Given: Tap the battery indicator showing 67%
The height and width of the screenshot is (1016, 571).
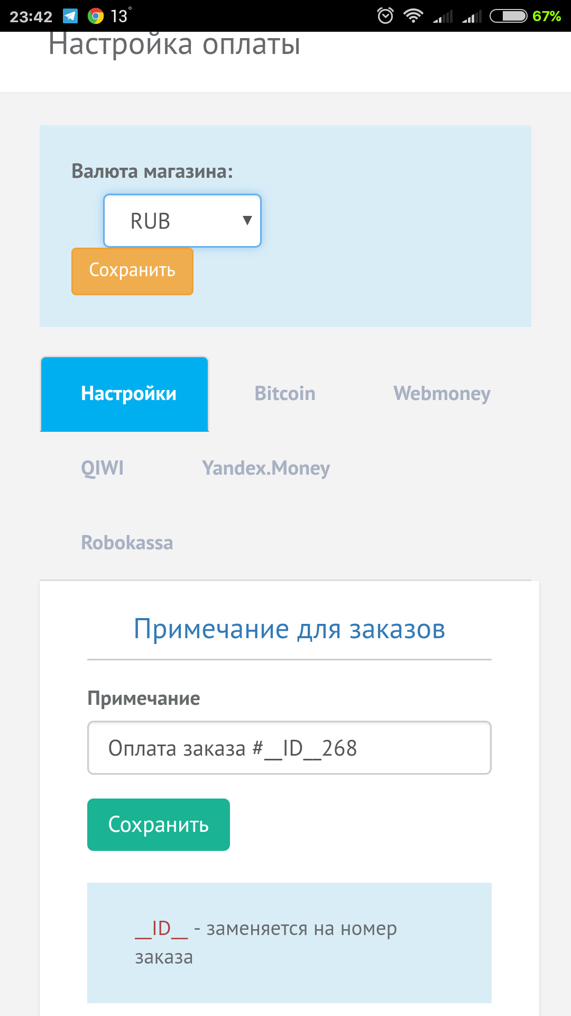Looking at the screenshot, I should click(509, 15).
